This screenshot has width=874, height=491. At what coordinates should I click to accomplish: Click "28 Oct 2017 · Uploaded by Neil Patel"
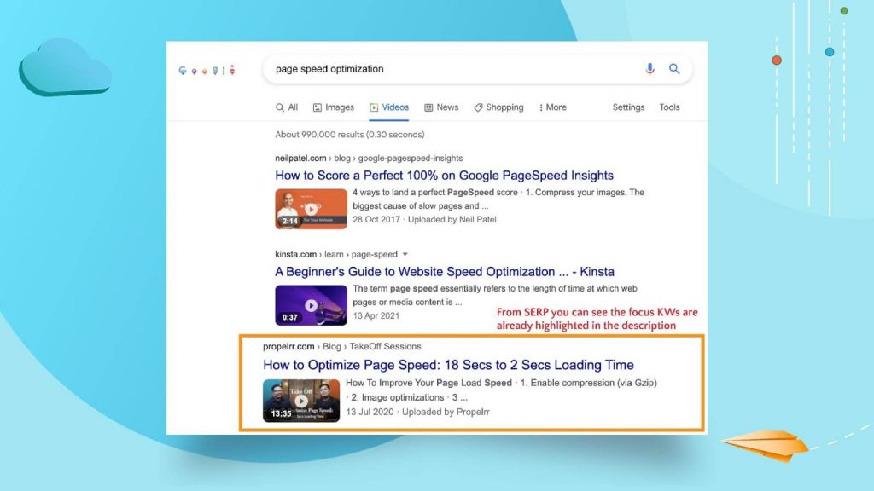(x=424, y=219)
